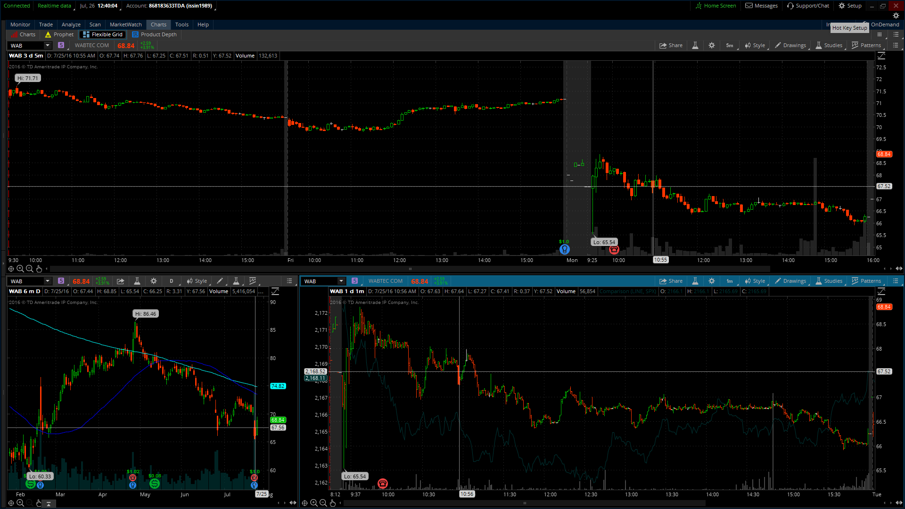Viewport: 905px width, 509px height.
Task: Click green dollar earnings icon near May
Action: click(154, 483)
